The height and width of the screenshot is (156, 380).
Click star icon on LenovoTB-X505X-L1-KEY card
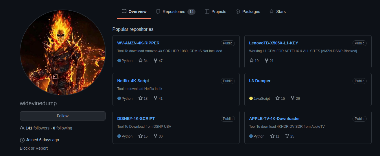(x=252, y=61)
